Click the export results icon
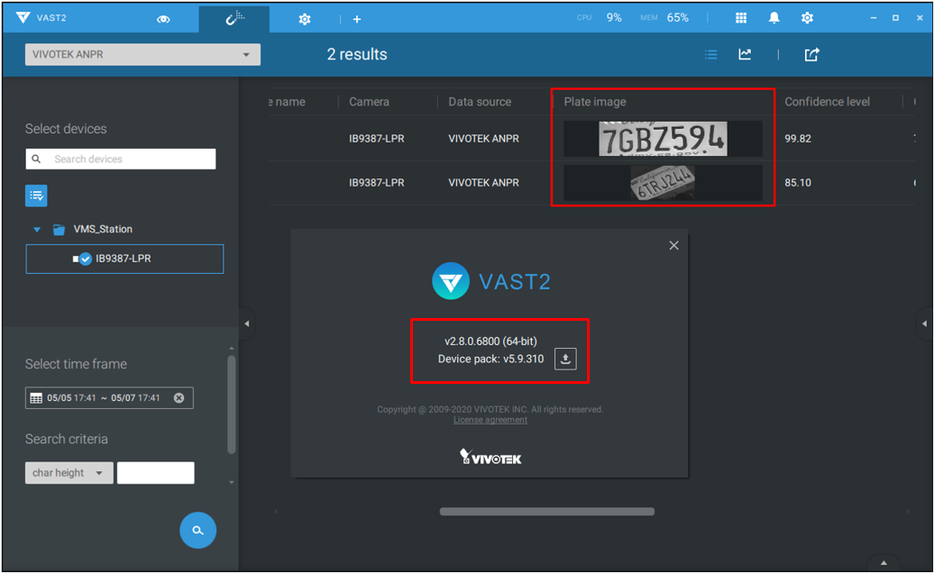Screen dimensions: 935x574 pyautogui.click(x=811, y=55)
